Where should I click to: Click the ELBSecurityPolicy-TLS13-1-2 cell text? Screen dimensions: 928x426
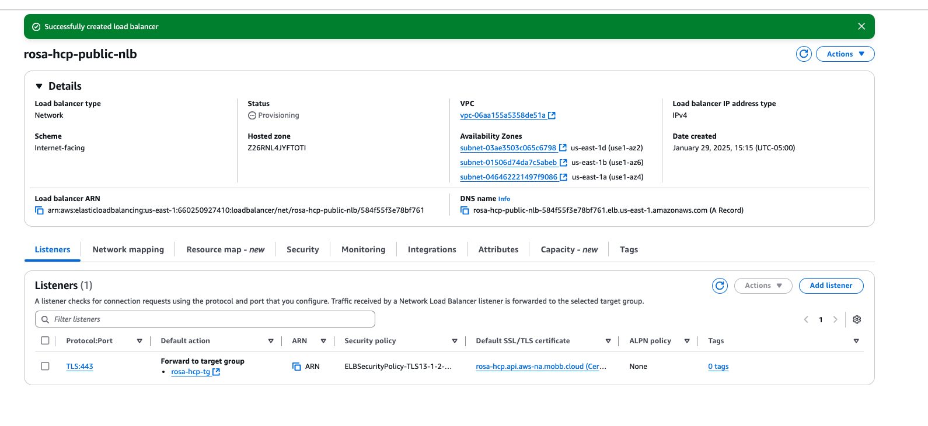point(398,367)
